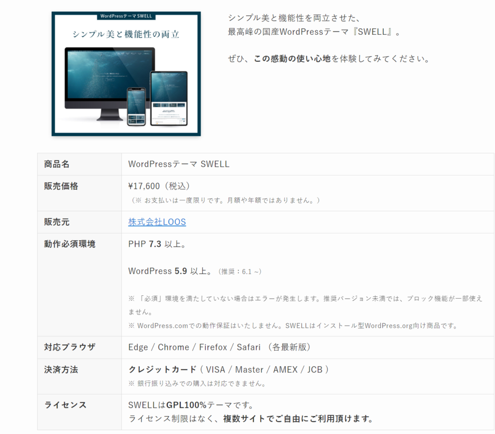Click the SWELL theme product image
Viewport: 495px width, 434px height.
point(126,74)
